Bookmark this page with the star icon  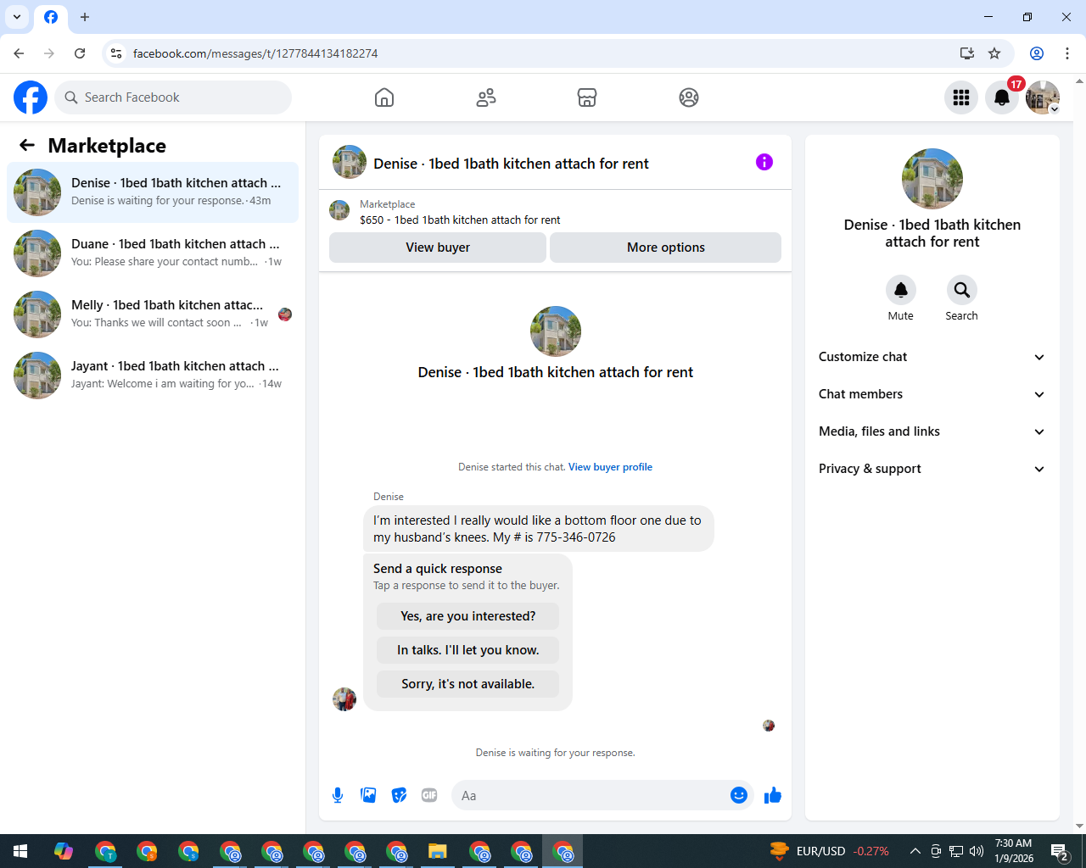(x=994, y=53)
